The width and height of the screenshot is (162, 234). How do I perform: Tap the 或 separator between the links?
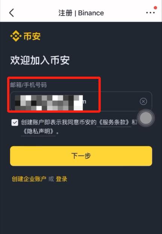click(x=51, y=179)
